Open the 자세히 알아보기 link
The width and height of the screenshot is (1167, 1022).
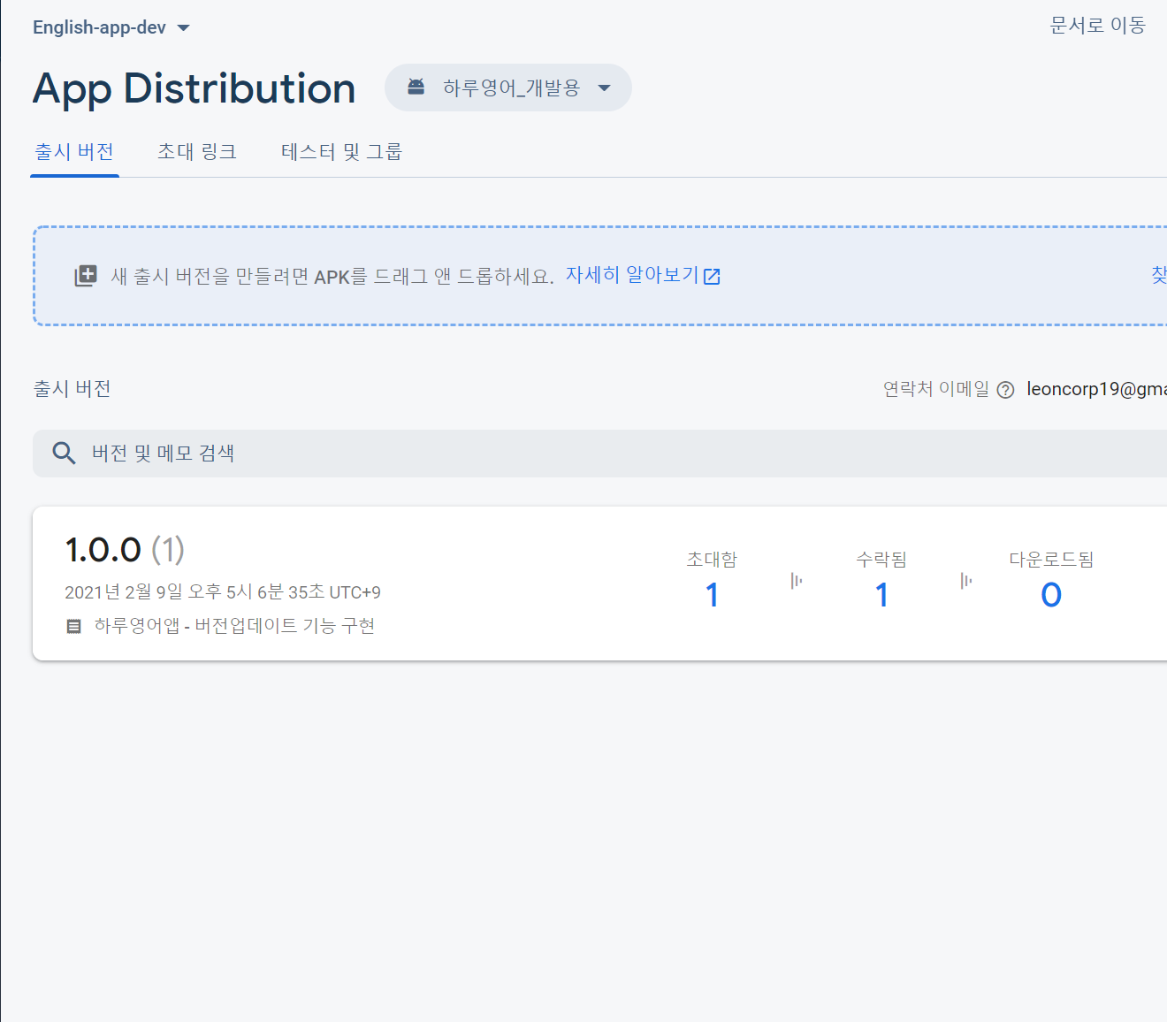click(632, 275)
